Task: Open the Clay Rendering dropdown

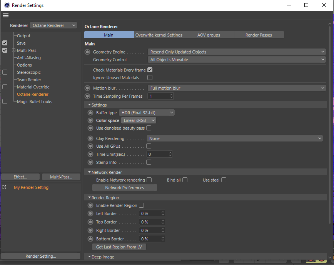Action: tap(234, 138)
